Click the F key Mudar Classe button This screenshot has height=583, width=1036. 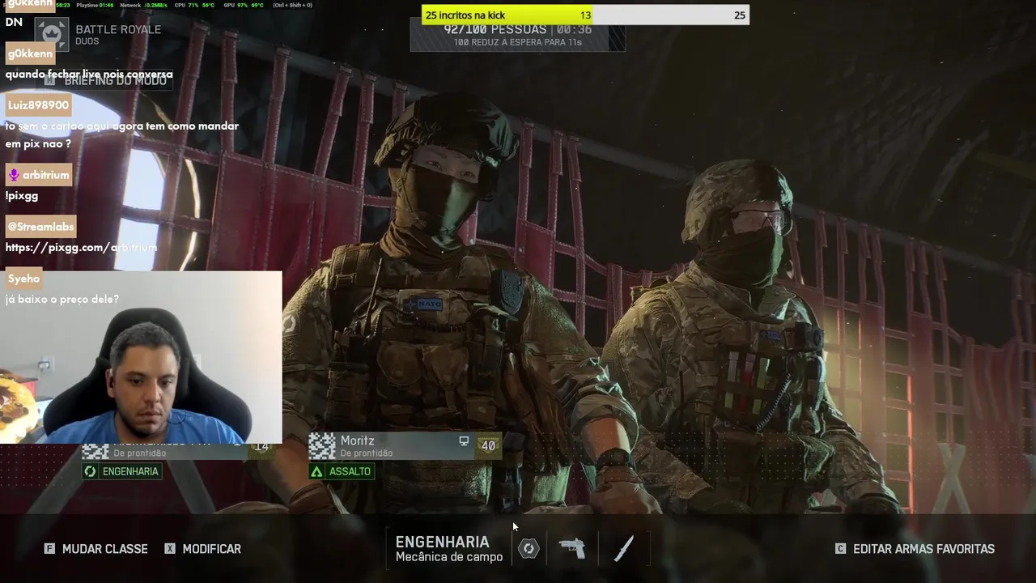coord(96,549)
